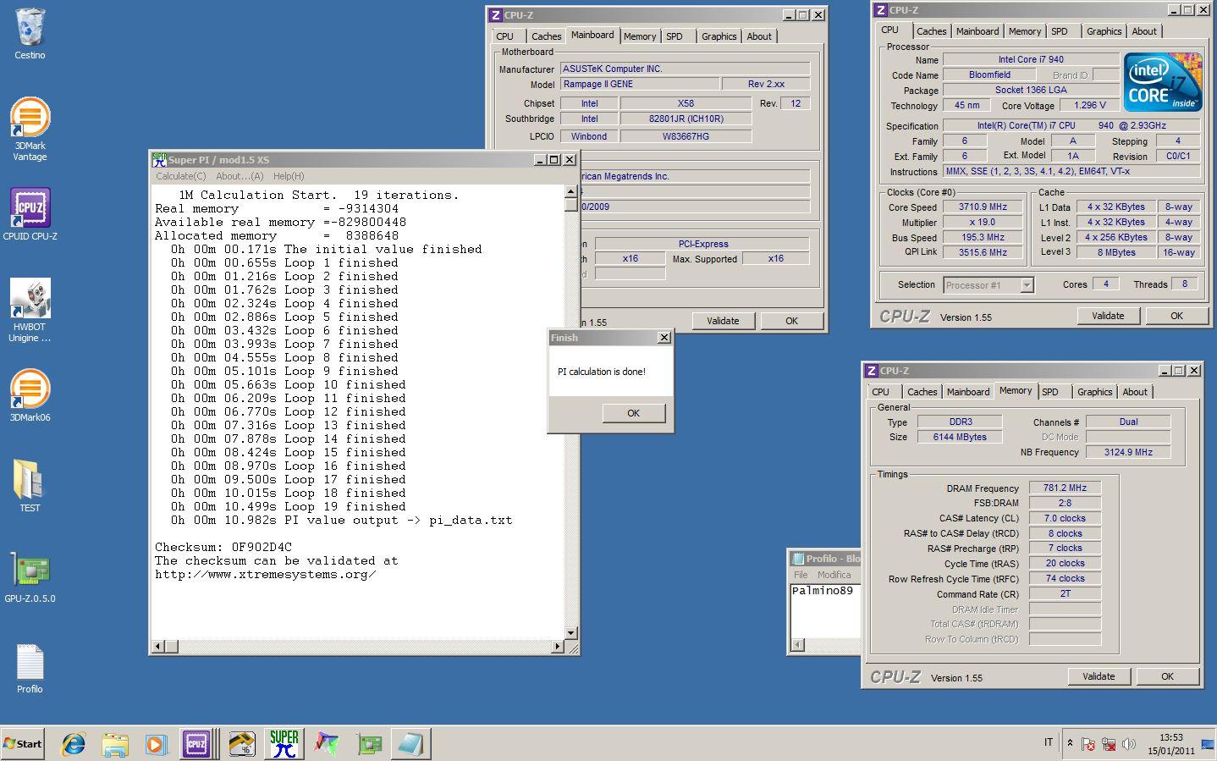Select Graphics tab in CPU-Z CPU window
The width and height of the screenshot is (1217, 761).
(1104, 31)
